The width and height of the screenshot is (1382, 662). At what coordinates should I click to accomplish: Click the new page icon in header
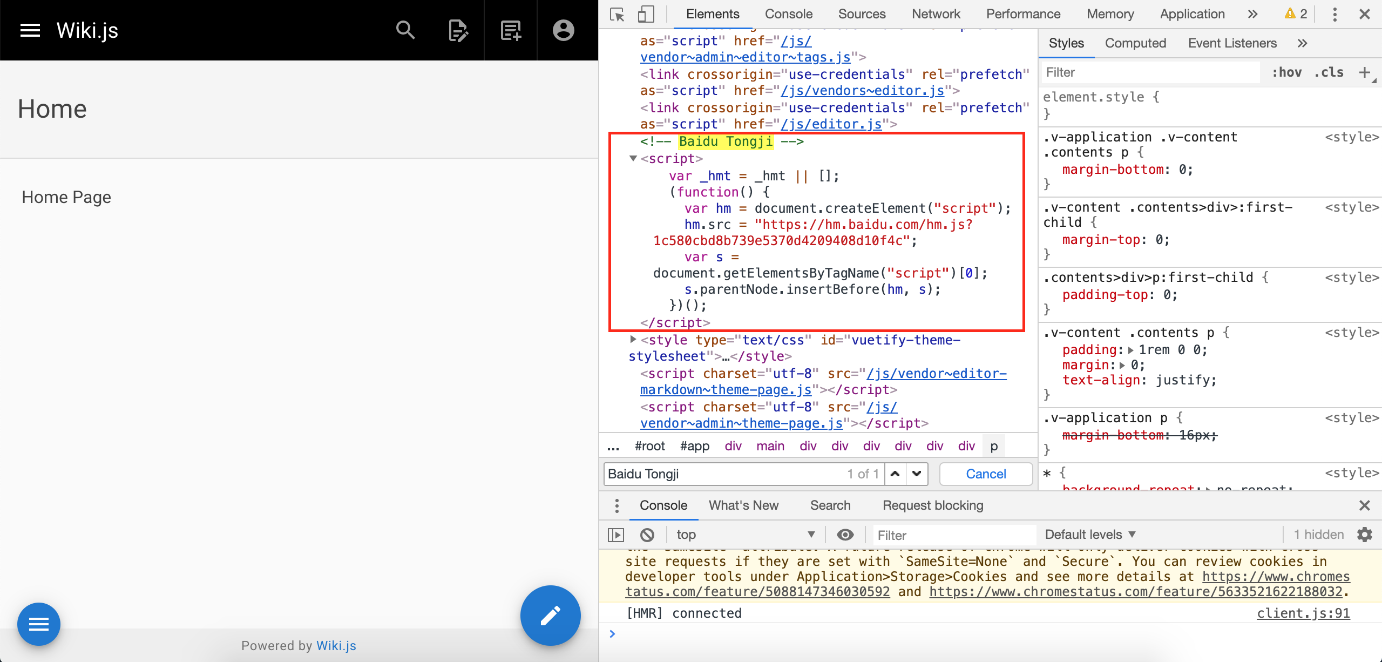click(x=511, y=31)
